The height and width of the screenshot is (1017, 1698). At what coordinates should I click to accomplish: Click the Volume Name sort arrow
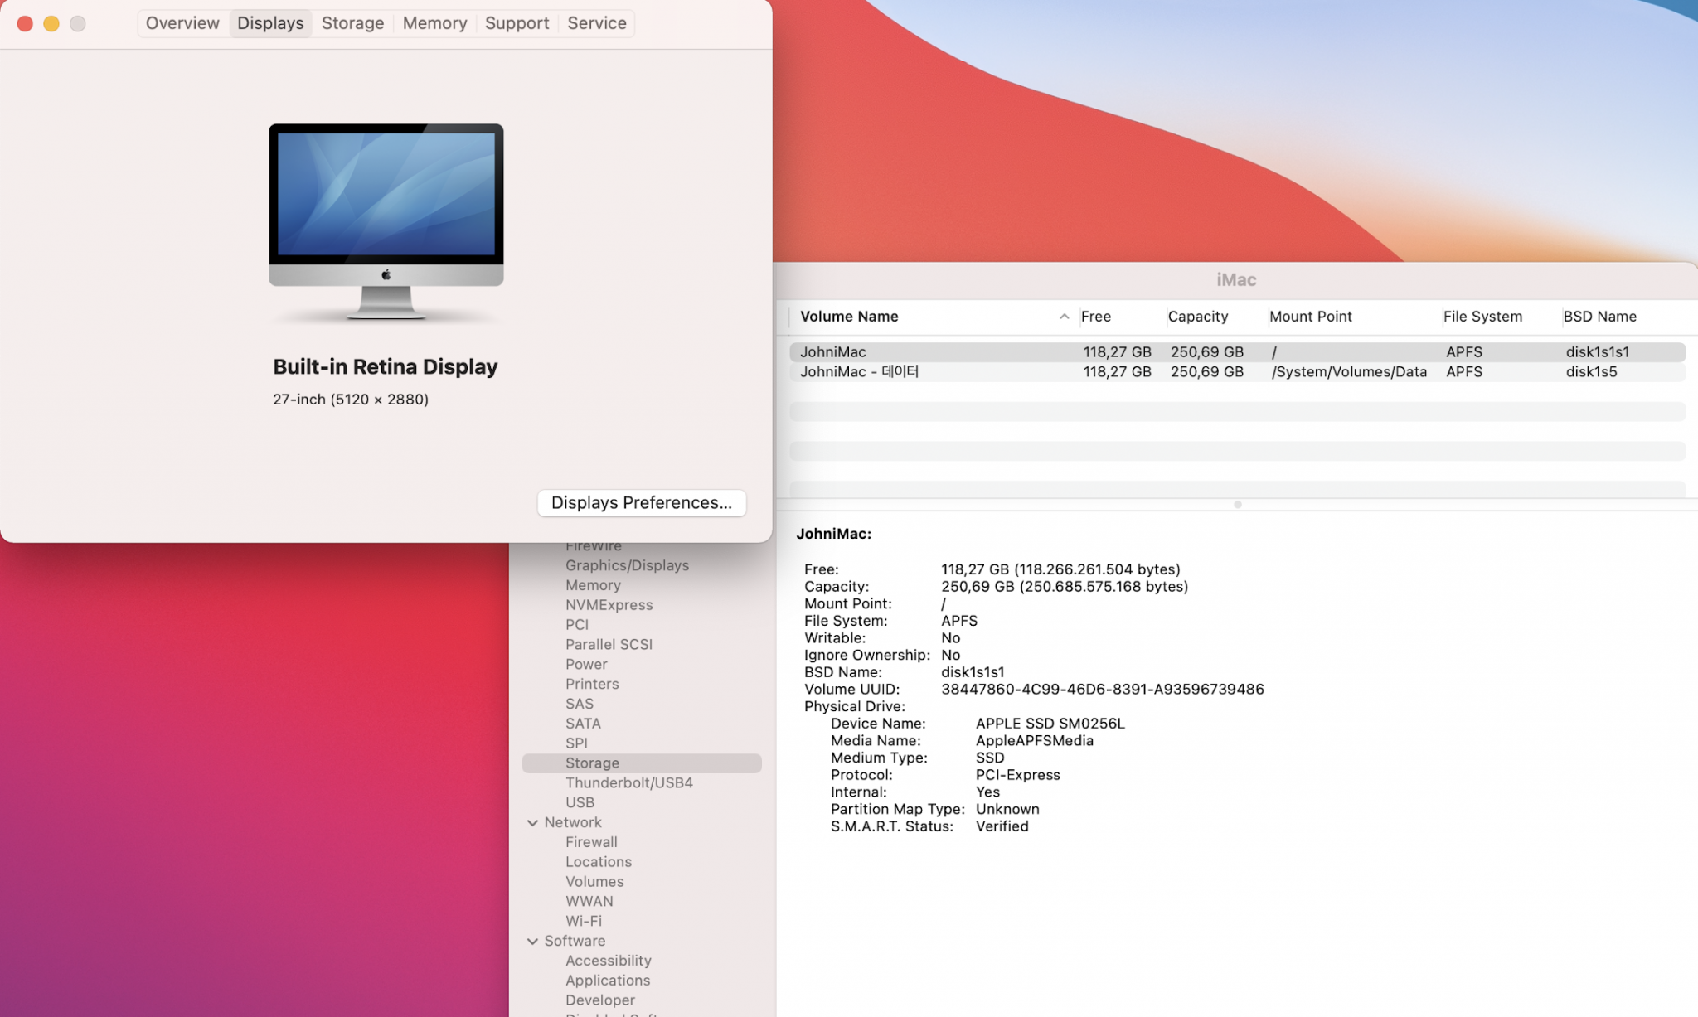coord(1064,317)
